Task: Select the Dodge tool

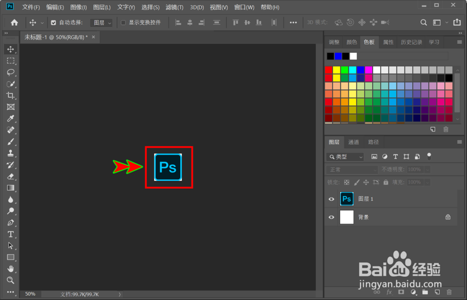Action: coord(11,211)
